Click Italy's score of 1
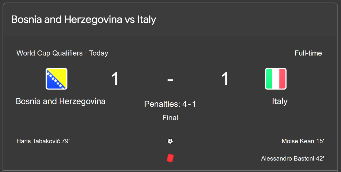Screen dimensions: 341x172 tap(225, 79)
